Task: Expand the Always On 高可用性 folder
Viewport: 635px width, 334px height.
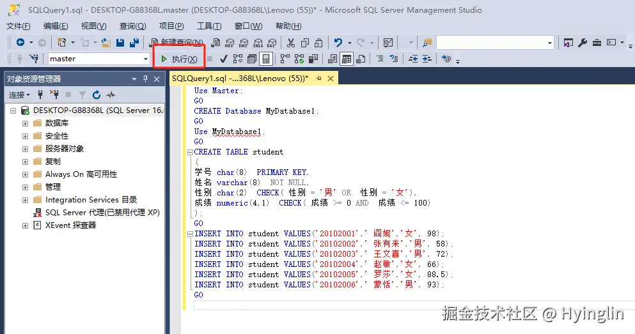Action: pos(25,174)
